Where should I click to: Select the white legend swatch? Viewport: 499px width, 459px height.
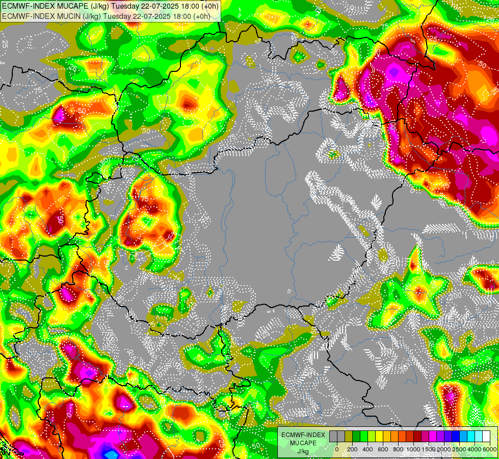(487, 436)
